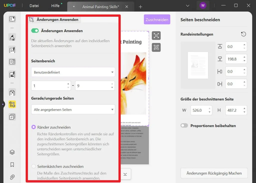
Task: Click the start page input field showing 1
Action: tap(51, 86)
